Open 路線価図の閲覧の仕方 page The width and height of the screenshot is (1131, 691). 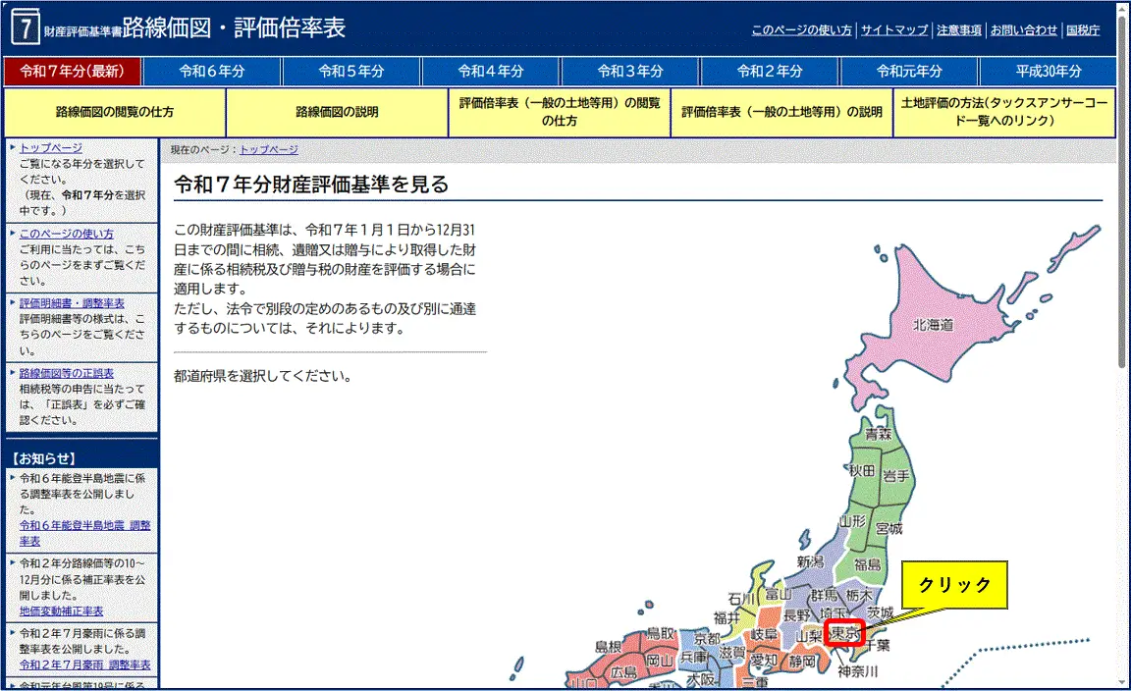click(115, 111)
